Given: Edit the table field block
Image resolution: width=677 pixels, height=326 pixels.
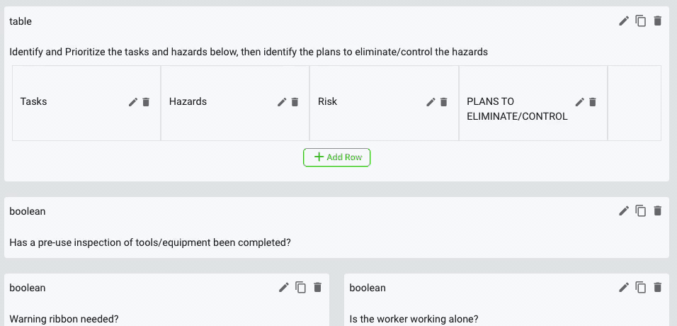Looking at the screenshot, I should pos(624,21).
